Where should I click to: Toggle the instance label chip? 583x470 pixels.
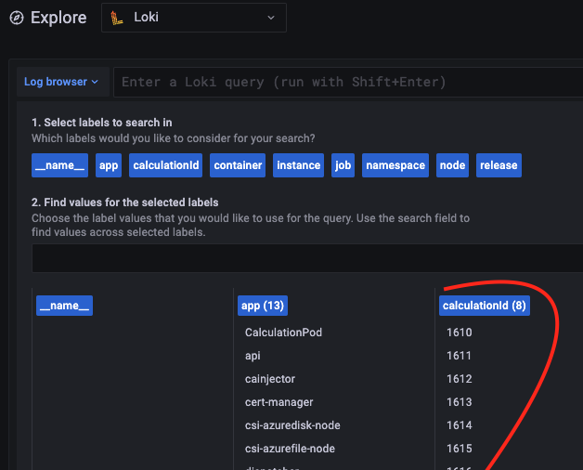[x=299, y=165]
